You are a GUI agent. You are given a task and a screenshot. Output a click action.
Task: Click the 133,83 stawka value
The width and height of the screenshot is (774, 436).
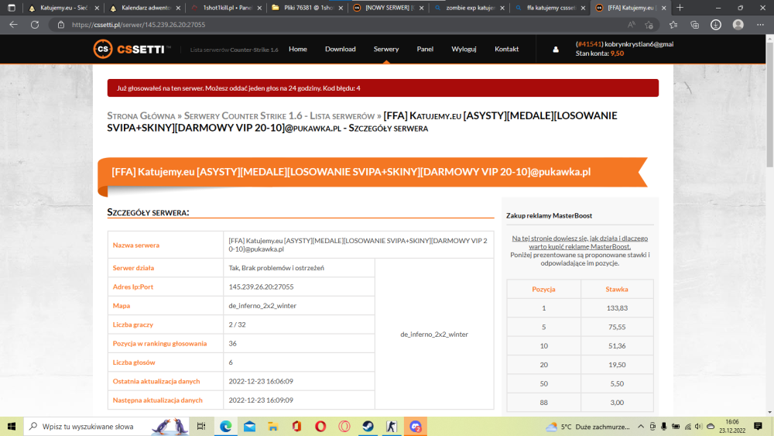tap(617, 307)
